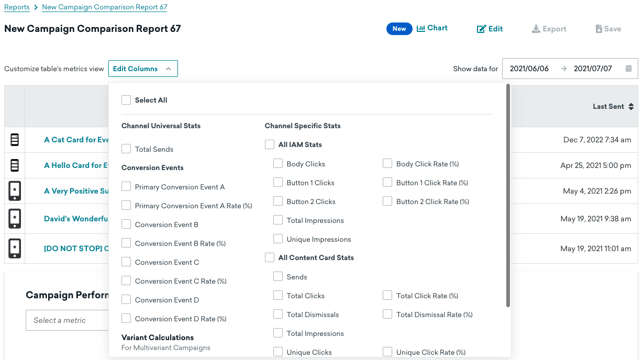Enable the Total Sends checkbox
Screen dimensions: 644x360
pos(126,149)
